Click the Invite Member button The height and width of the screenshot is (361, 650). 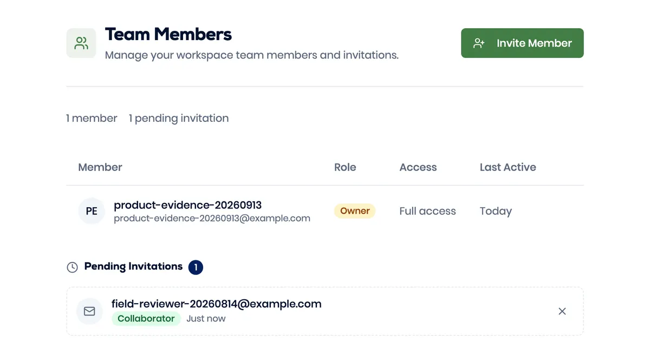pyautogui.click(x=522, y=43)
